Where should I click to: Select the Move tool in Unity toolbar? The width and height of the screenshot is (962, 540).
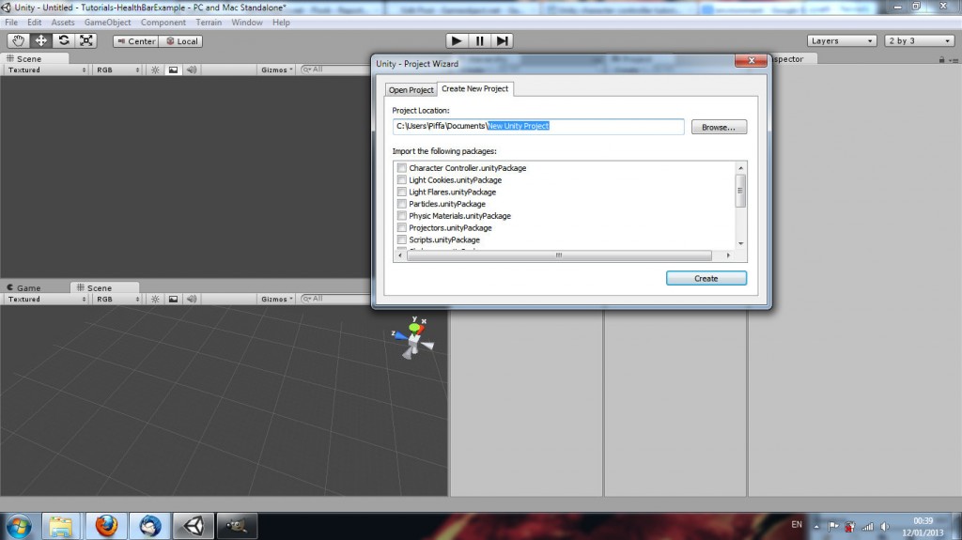(x=40, y=40)
